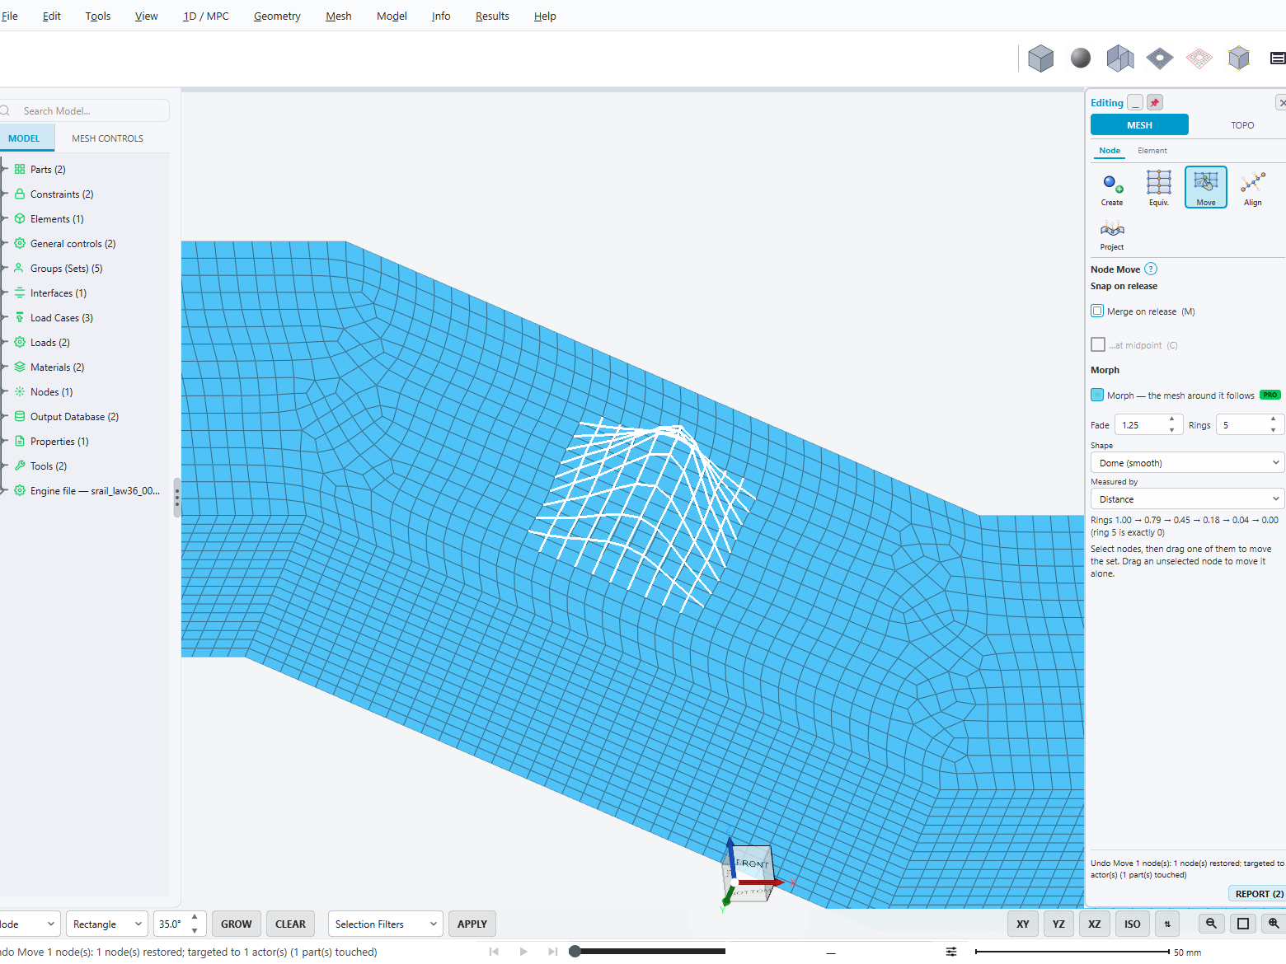This screenshot has width=1286, height=964.
Task: Choose the Create node tool
Action: [1112, 188]
